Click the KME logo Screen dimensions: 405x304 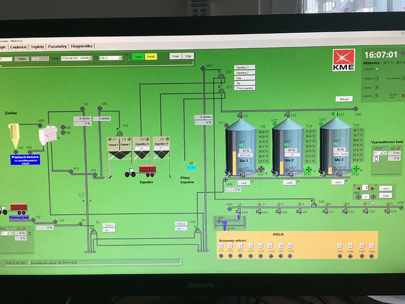(344, 60)
